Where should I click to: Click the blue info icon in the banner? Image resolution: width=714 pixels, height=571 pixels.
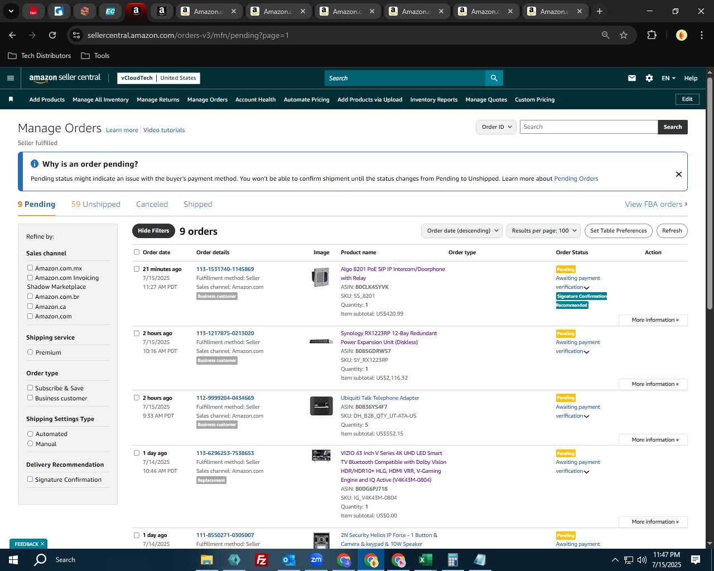(x=34, y=164)
